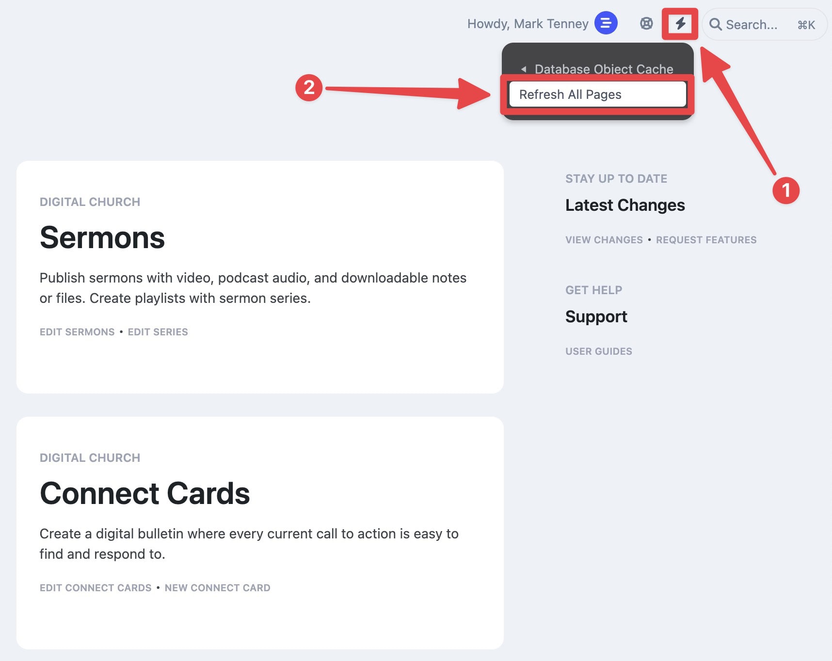Viewport: 832px width, 661px height.
Task: Click the Connect Cards heading
Action: 144,493
